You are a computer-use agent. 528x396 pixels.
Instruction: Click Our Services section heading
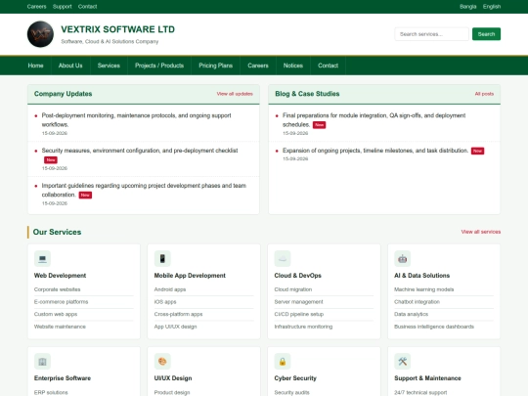tap(57, 232)
